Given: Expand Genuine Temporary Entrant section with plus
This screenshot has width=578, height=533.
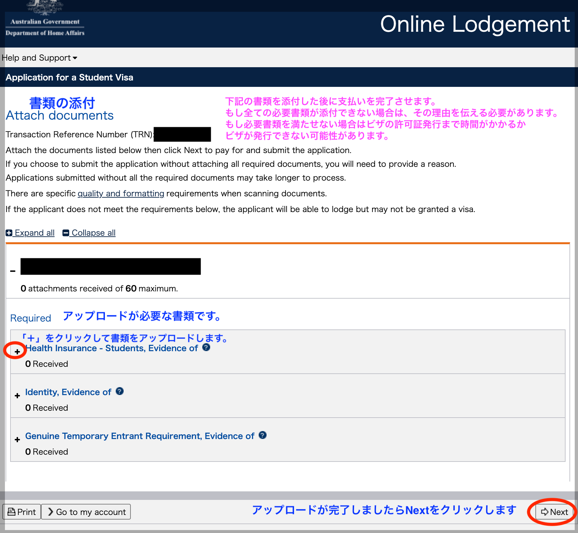Looking at the screenshot, I should tap(17, 440).
